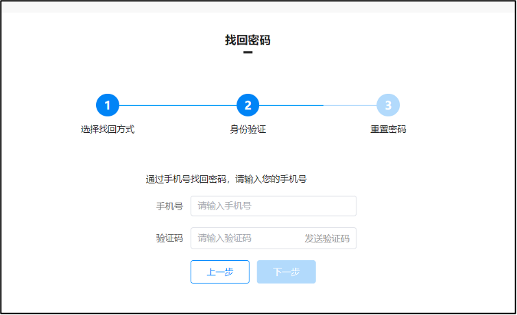
Task: Click the 找回密码 page title
Action: click(248, 40)
